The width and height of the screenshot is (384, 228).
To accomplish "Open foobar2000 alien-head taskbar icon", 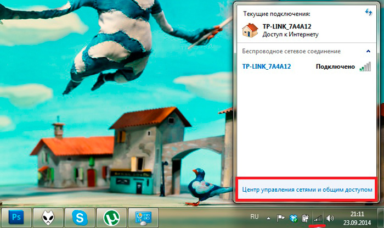I will coord(48,217).
